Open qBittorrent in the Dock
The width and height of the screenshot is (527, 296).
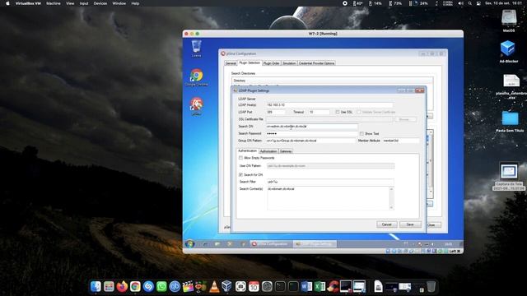(175, 286)
